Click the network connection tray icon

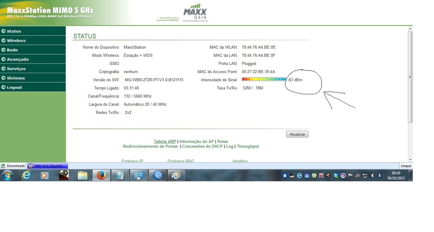coord(365,176)
